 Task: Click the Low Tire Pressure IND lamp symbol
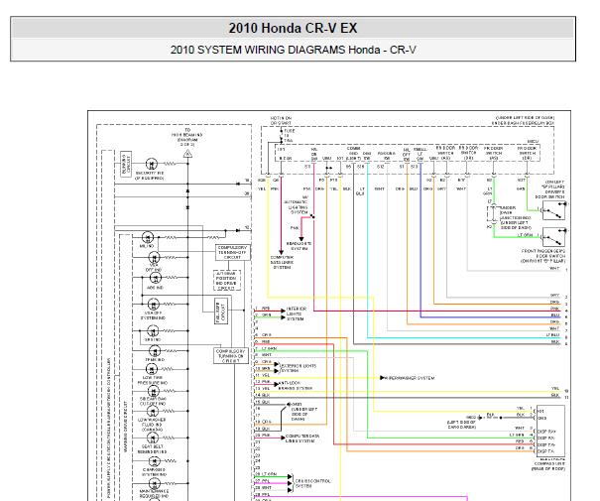[x=152, y=369]
